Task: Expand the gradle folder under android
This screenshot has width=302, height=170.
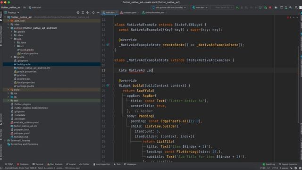Action: [11, 57]
